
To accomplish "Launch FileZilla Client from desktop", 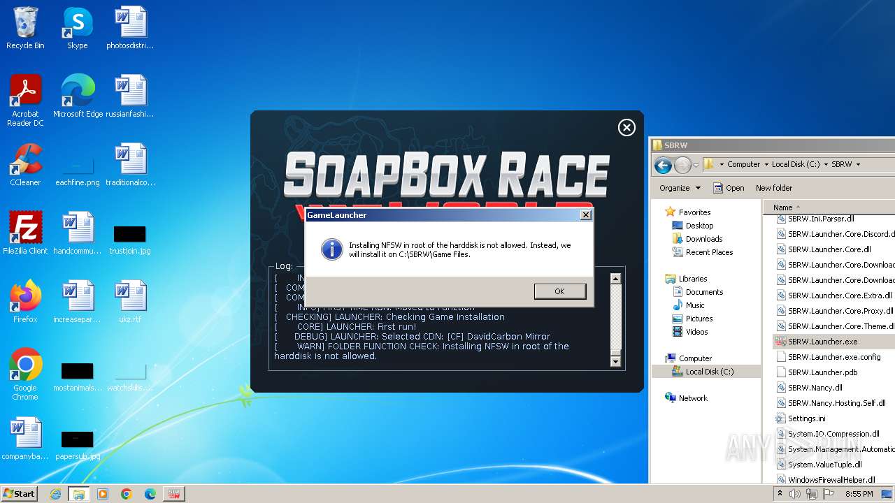I will [x=25, y=233].
